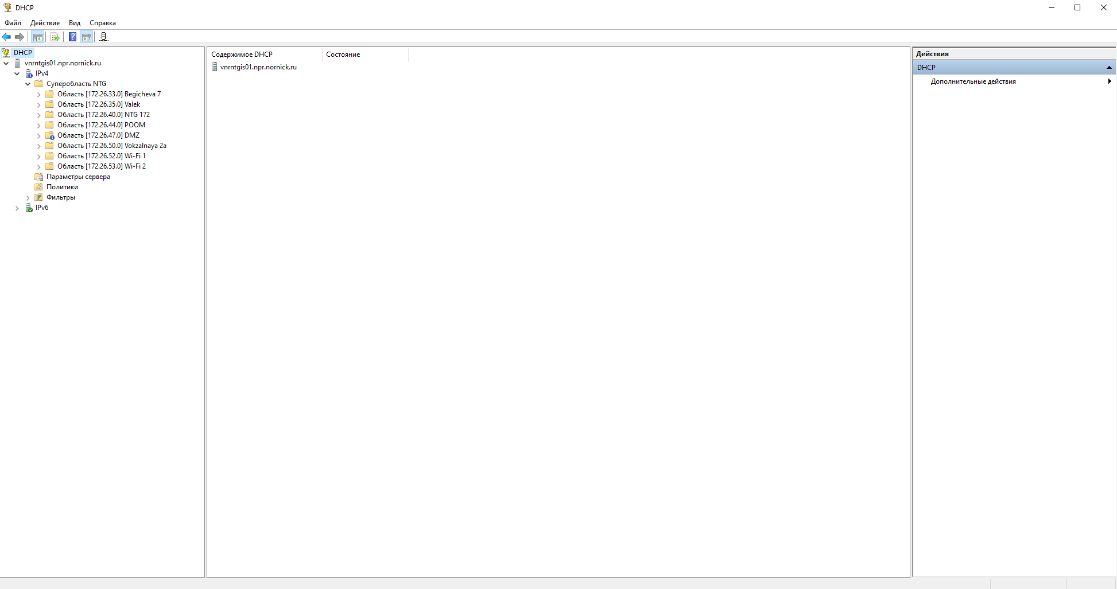1117x589 pixels.
Task: Click the Forward arrow in toolbar
Action: pos(20,37)
